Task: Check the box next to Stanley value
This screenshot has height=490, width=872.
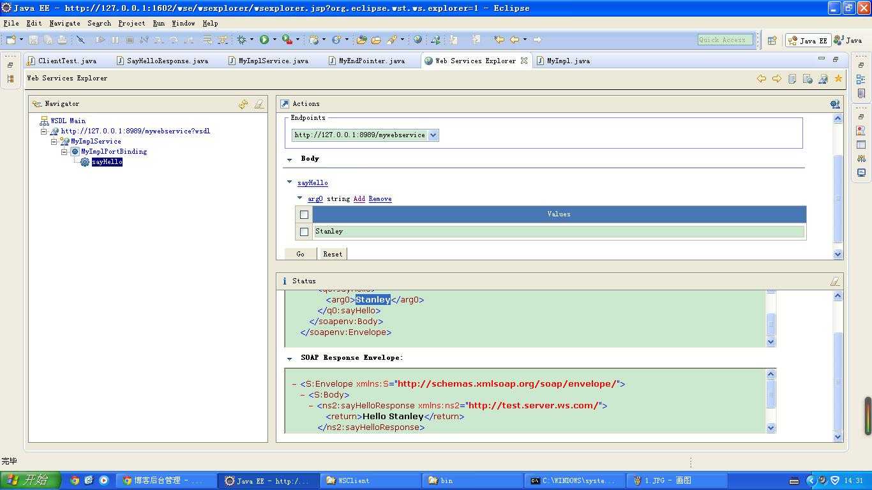Action: tap(304, 232)
